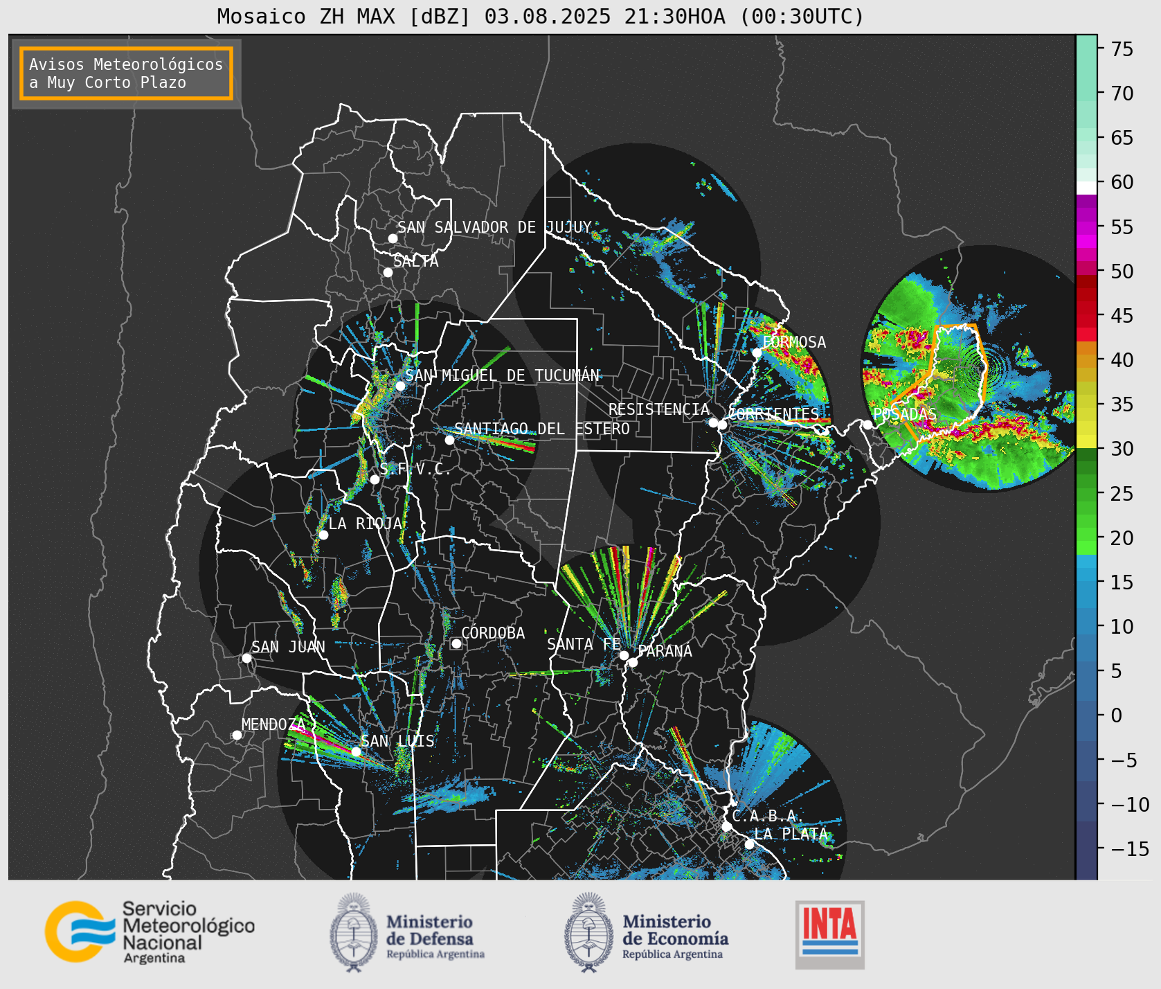Click the San Luis city marker dot
This screenshot has height=989, width=1161.
tap(356, 751)
